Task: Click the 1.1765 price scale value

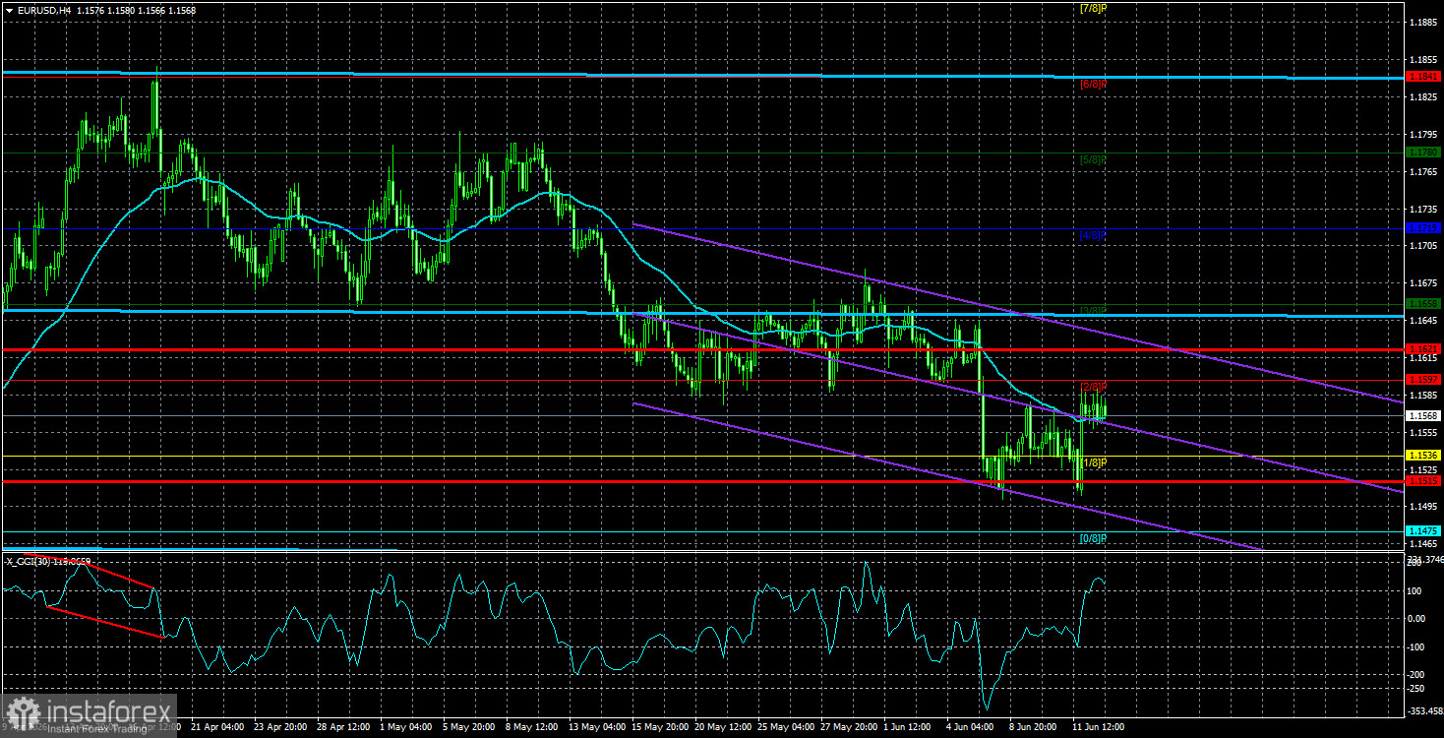Action: pos(1423,172)
